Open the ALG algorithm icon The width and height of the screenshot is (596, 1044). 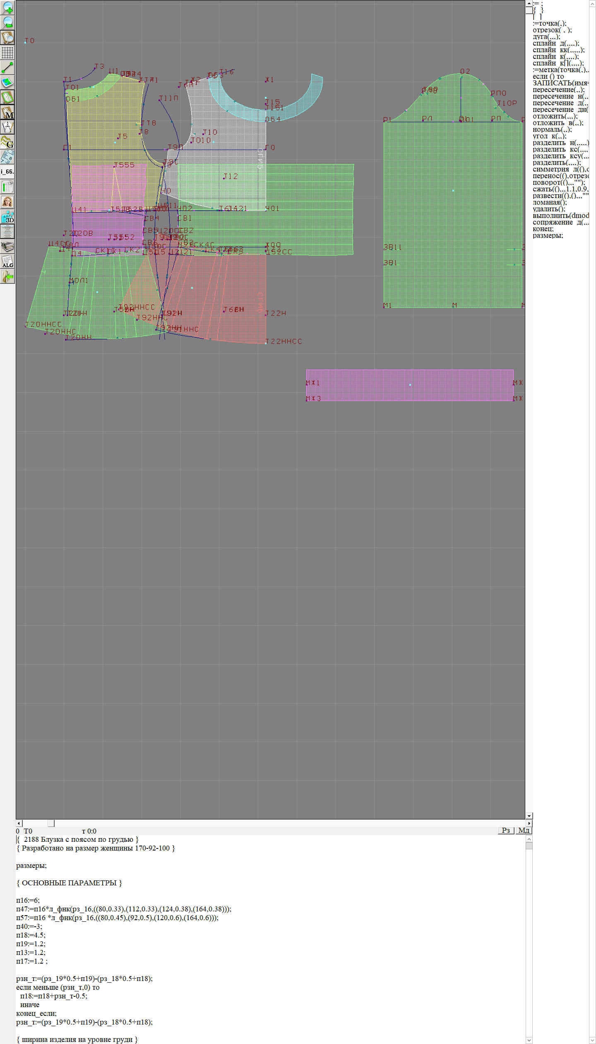[7, 261]
